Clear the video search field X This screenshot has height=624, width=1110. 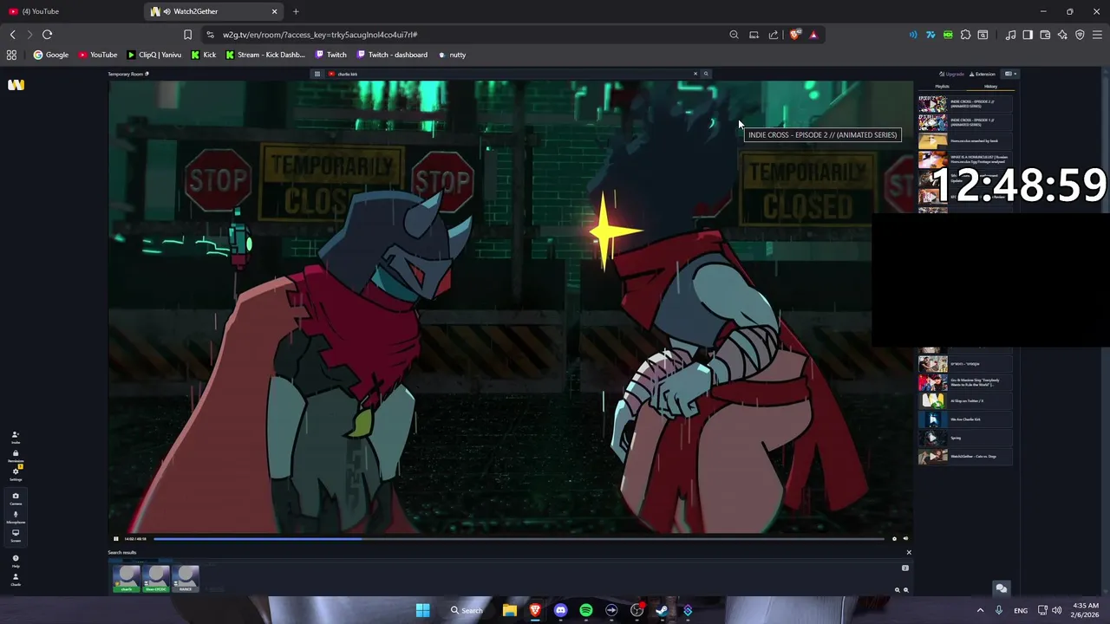[695, 74]
